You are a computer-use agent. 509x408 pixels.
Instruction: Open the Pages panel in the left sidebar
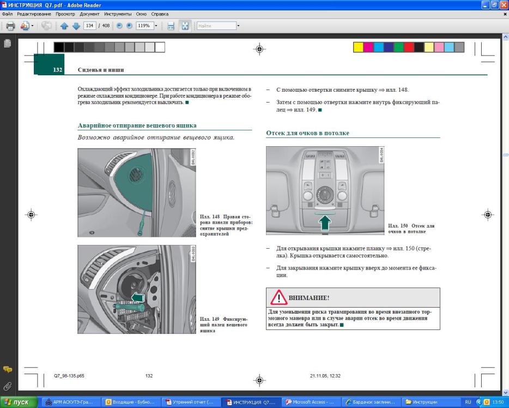[7, 43]
